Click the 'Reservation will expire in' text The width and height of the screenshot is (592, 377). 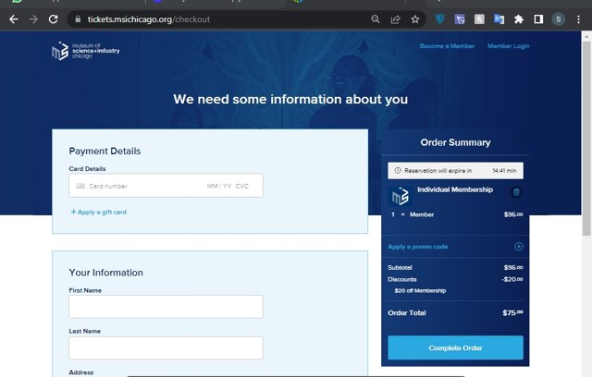pyautogui.click(x=438, y=170)
